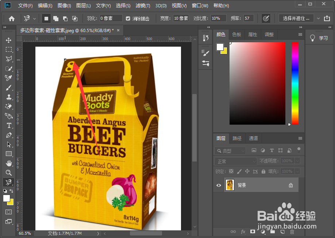Select the Eraser tool
The image size is (335, 238).
pyautogui.click(x=8, y=106)
